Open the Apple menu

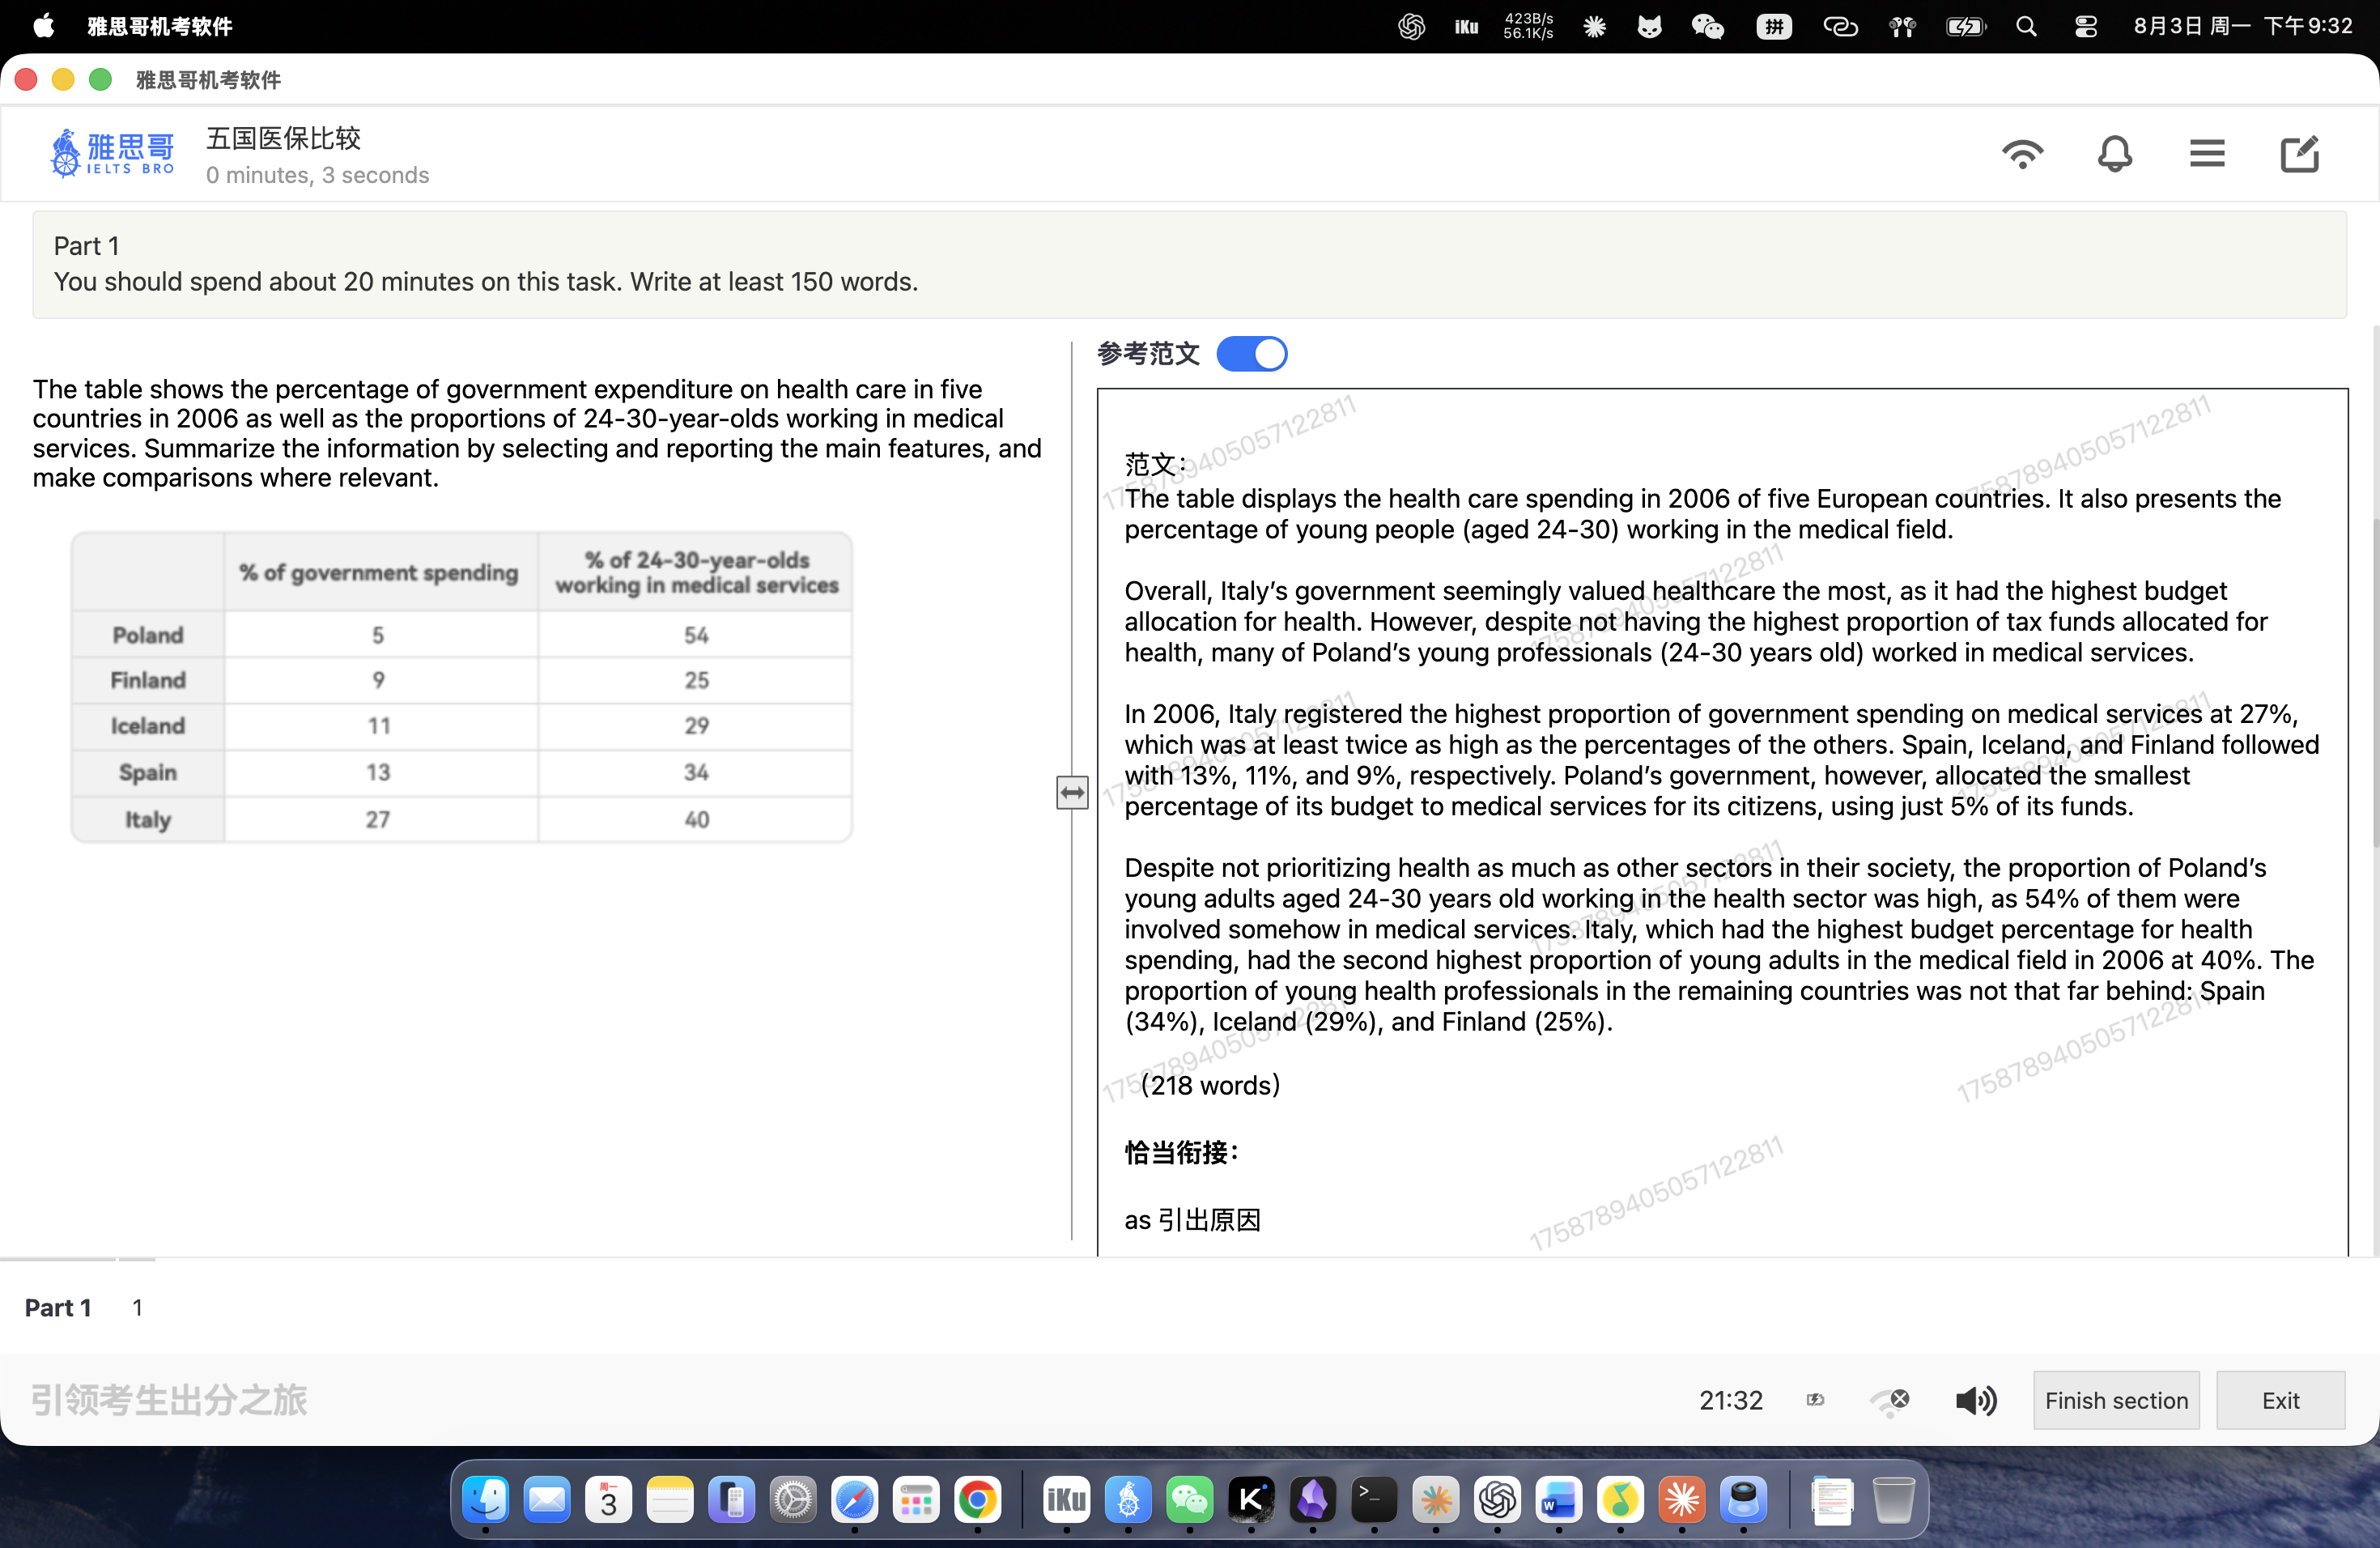43,26
